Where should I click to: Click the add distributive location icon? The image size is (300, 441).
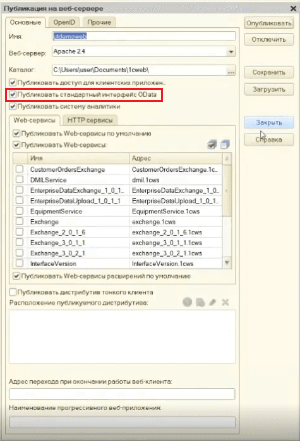(x=188, y=302)
